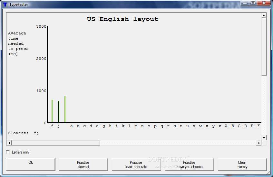Screen dimensions: 273x177
Task: Click the horizontal scrollbar right arrow
Action: click(259, 143)
